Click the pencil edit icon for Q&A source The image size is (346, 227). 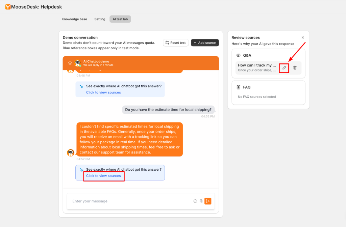(x=284, y=68)
